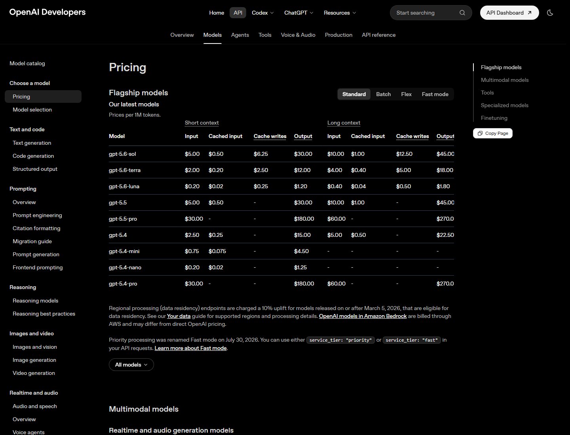This screenshot has height=435, width=570.
Task: Open Citation formatting sidebar link
Action: 36,228
